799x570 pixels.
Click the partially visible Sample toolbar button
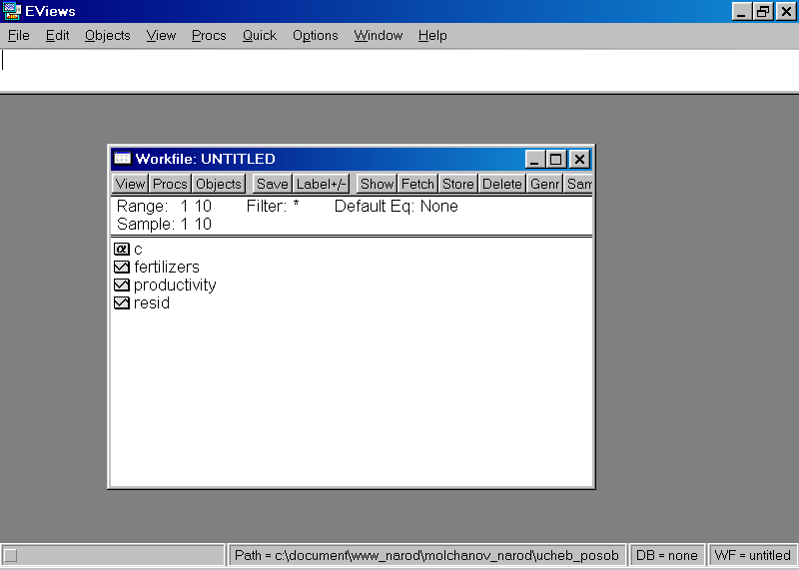578,184
